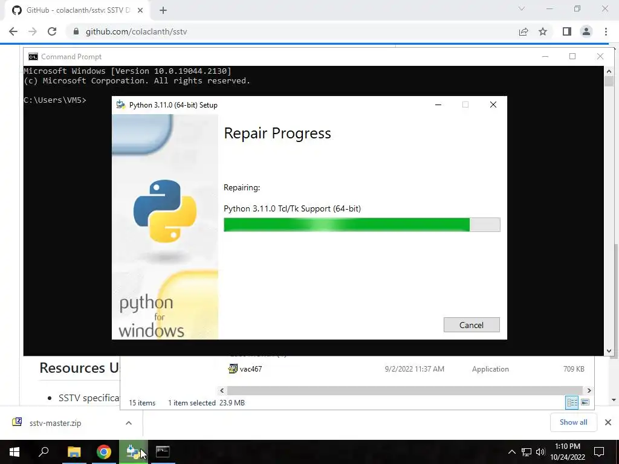Open File Explorer from taskbar
The height and width of the screenshot is (464, 619).
pyautogui.click(x=74, y=452)
